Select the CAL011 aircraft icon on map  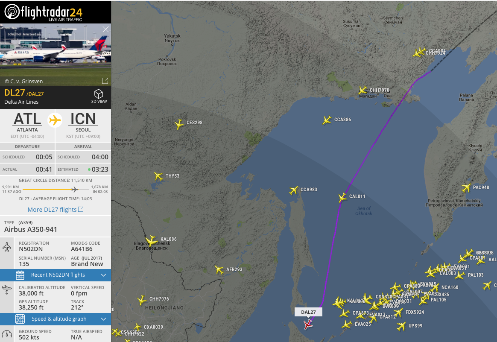point(342,197)
